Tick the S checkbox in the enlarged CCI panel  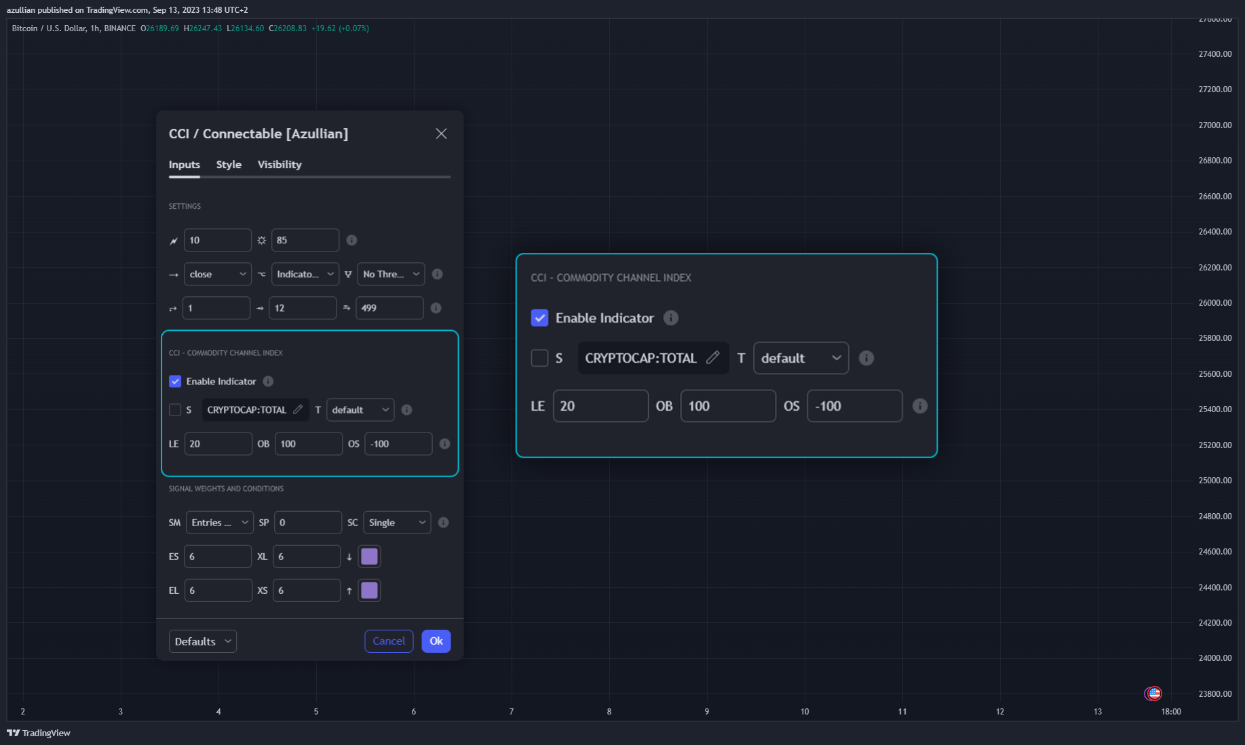coord(539,358)
